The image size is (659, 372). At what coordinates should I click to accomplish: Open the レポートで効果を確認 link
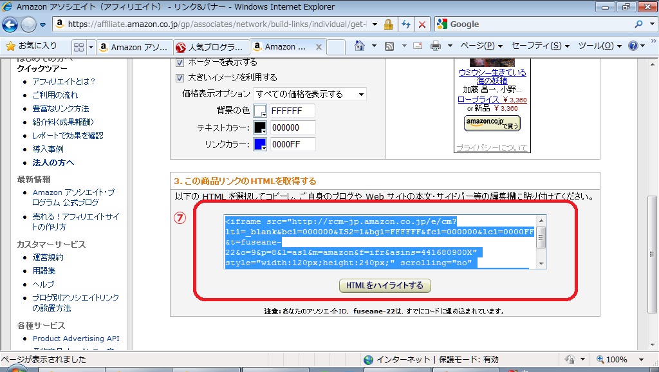(x=68, y=135)
